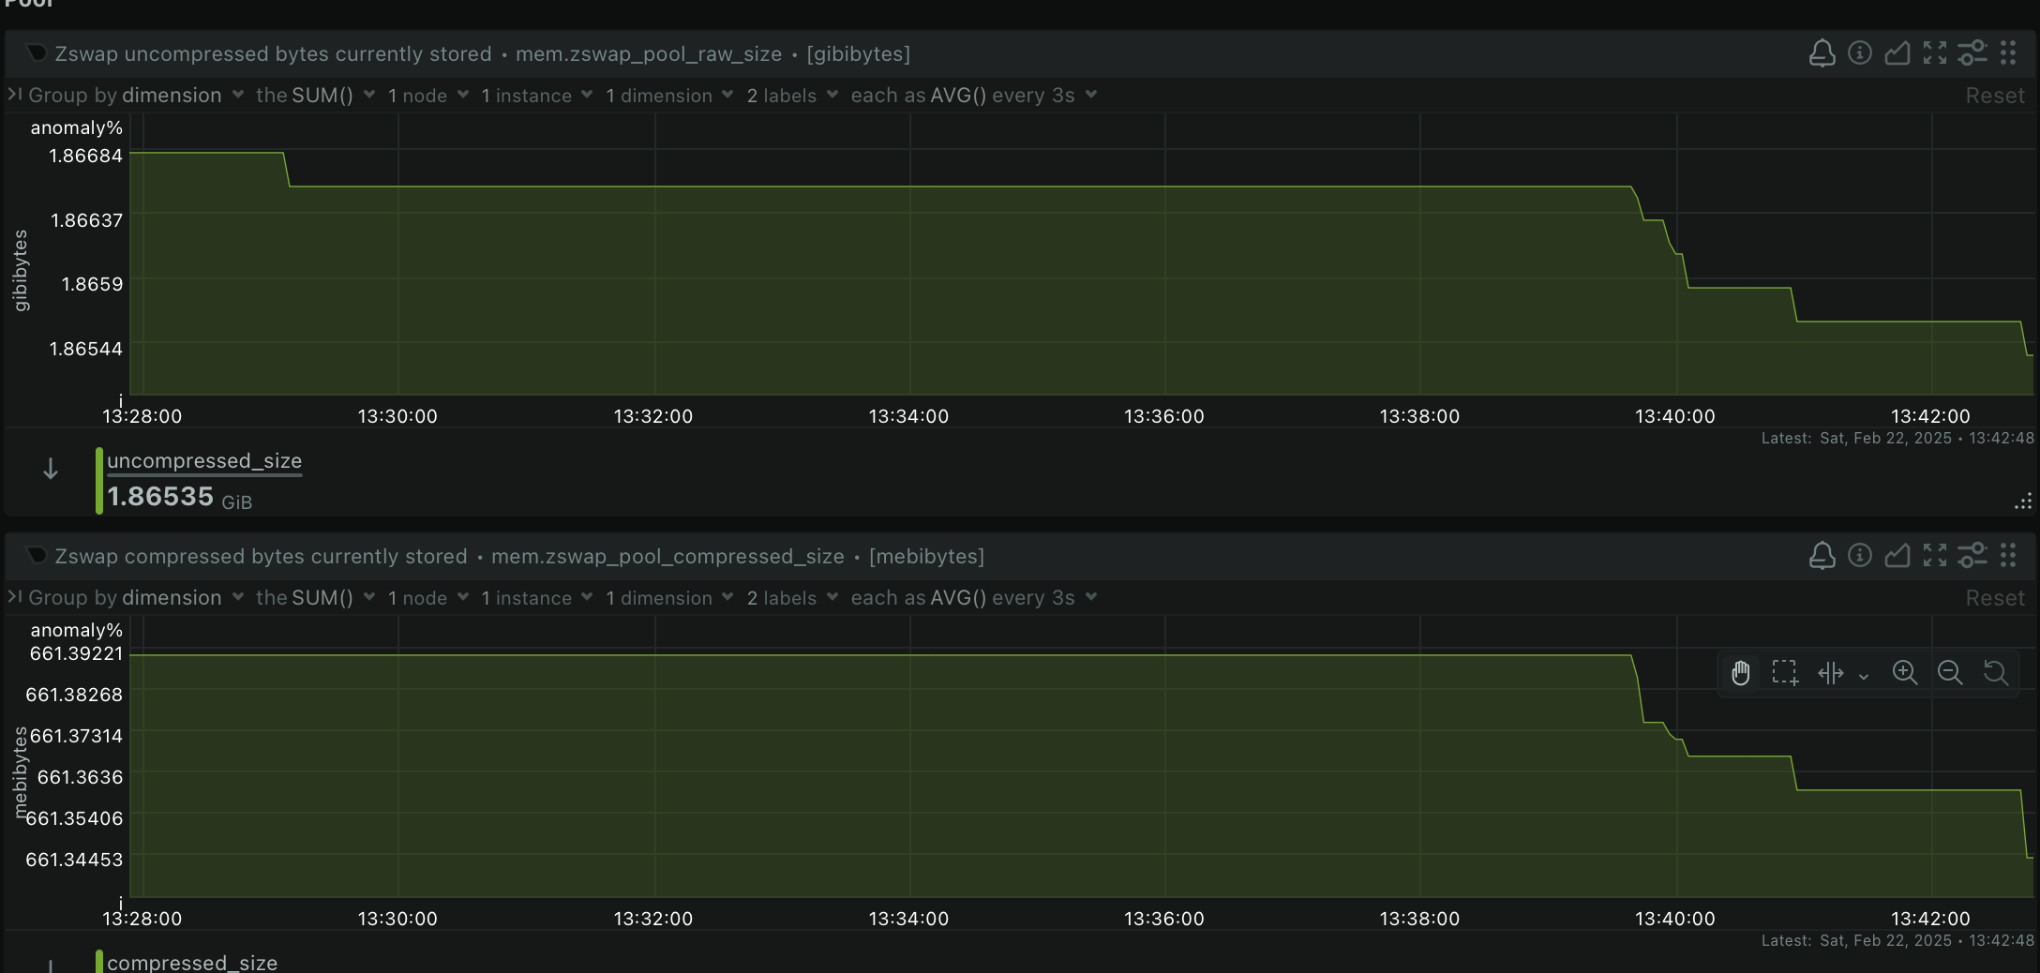The image size is (2040, 973).
Task: Click the uncompressed chart status icon
Action: [37, 53]
